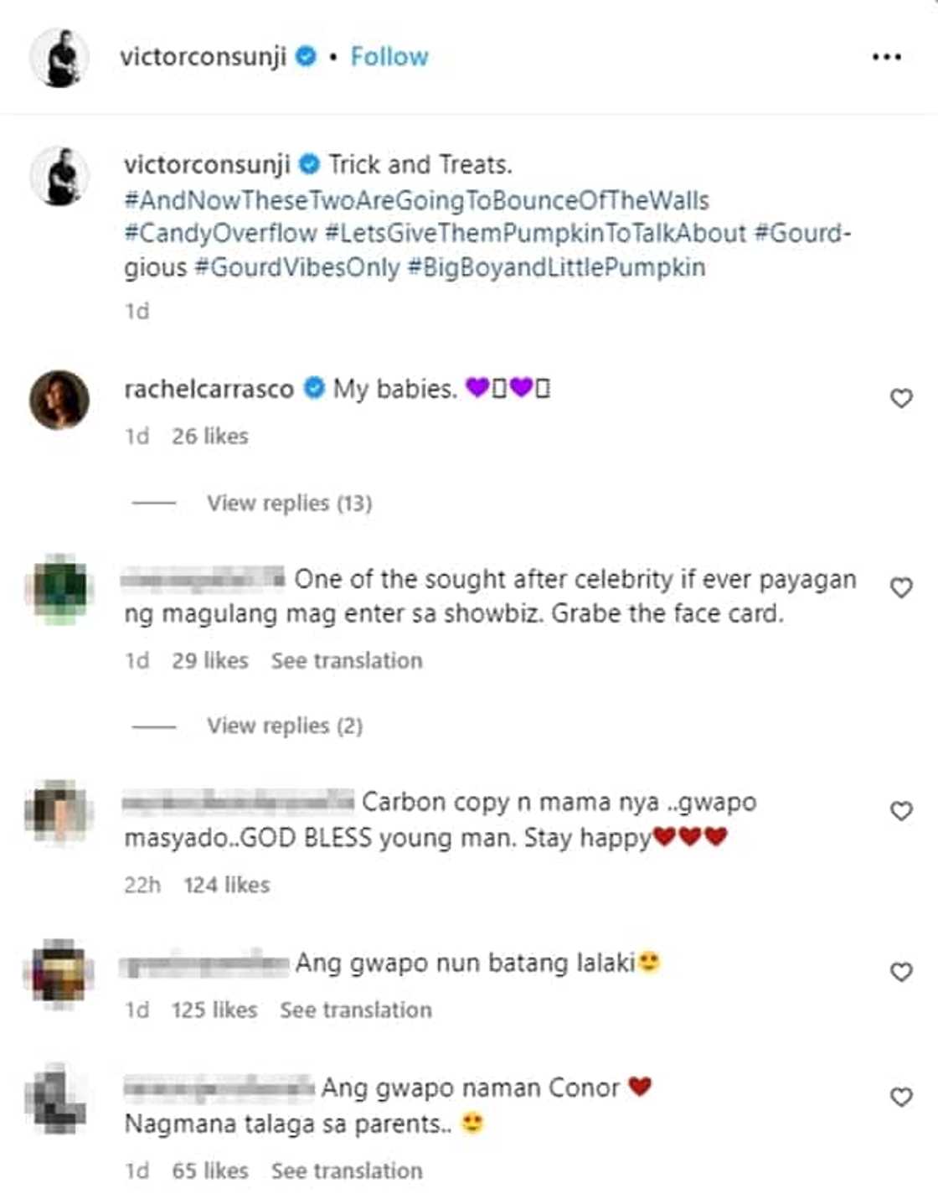This screenshot has width=938, height=1204.
Task: Open victorconsunji's profile picture in header
Action: pyautogui.click(x=59, y=58)
